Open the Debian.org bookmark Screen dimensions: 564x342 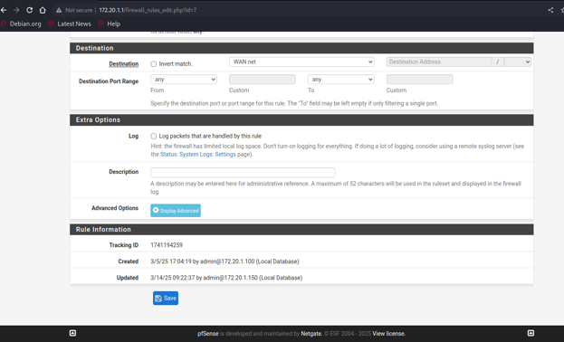21,24
